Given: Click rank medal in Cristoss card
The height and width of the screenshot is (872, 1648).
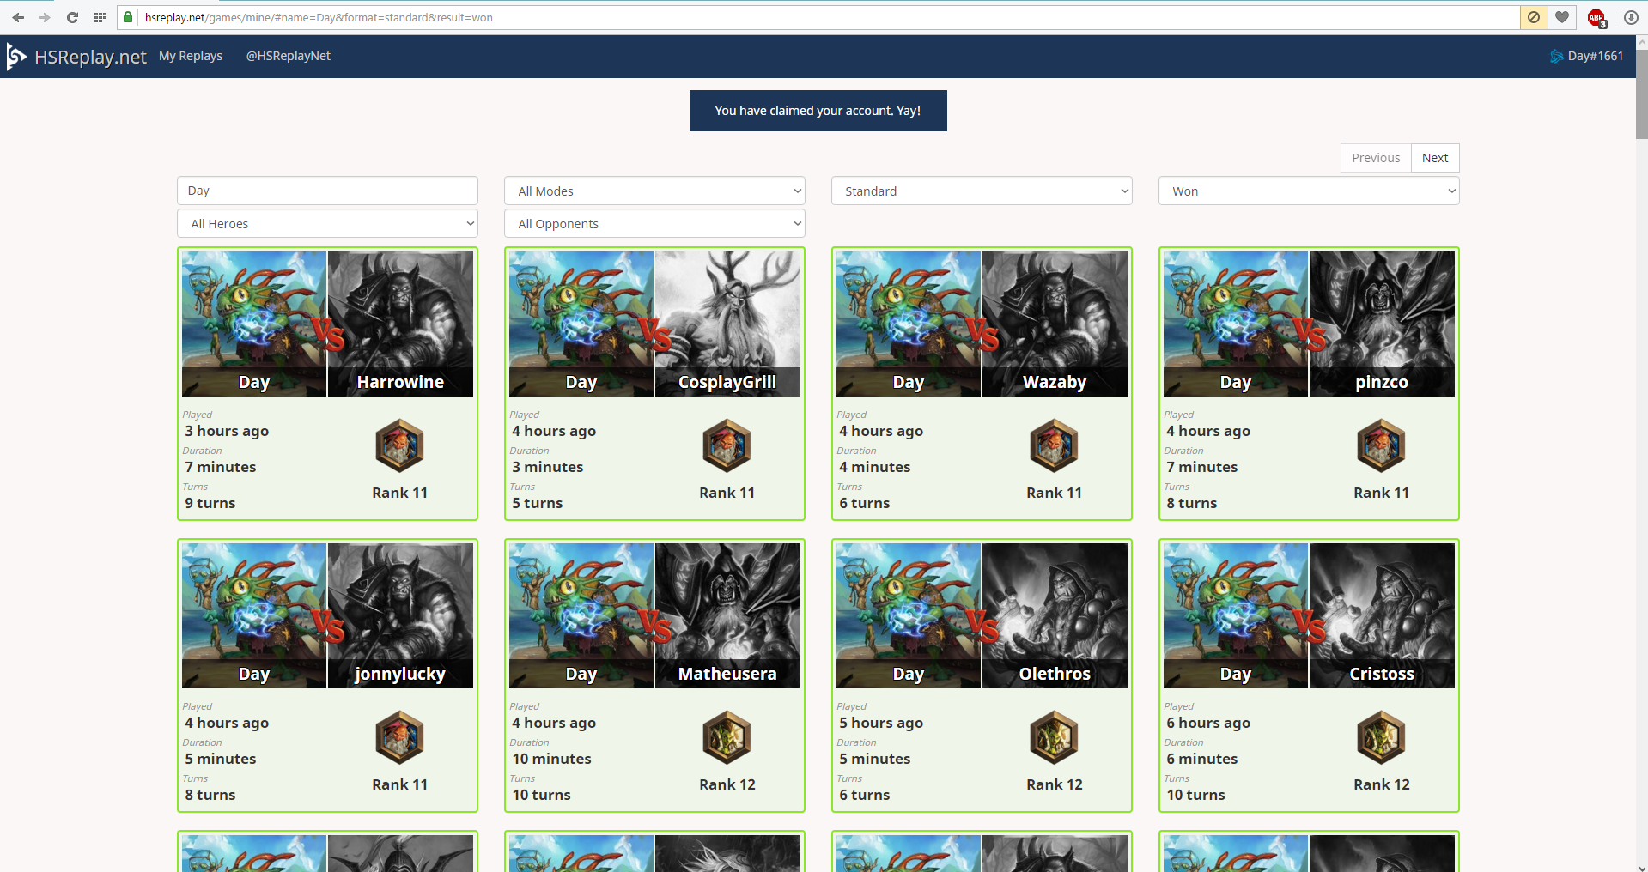Looking at the screenshot, I should click(1381, 737).
